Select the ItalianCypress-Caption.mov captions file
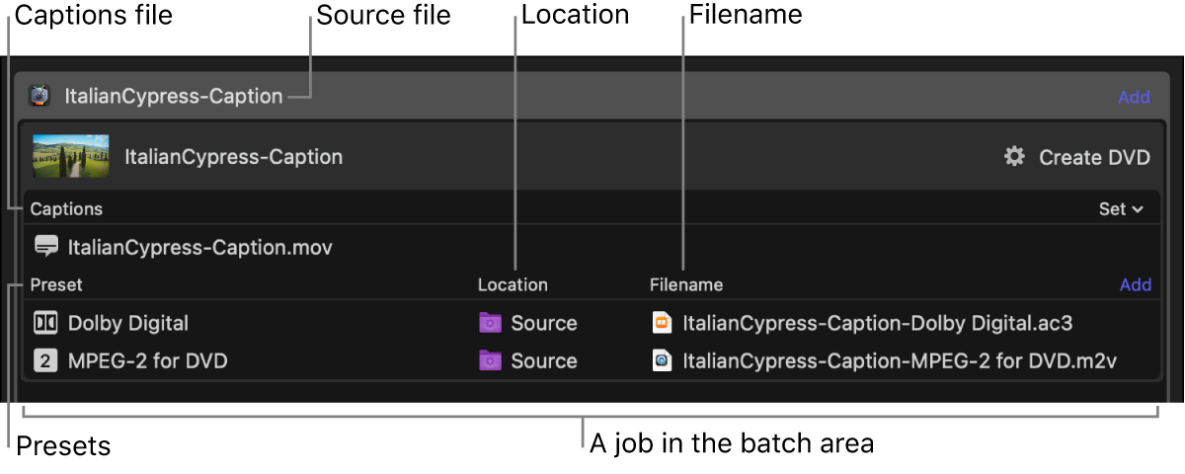 (199, 247)
